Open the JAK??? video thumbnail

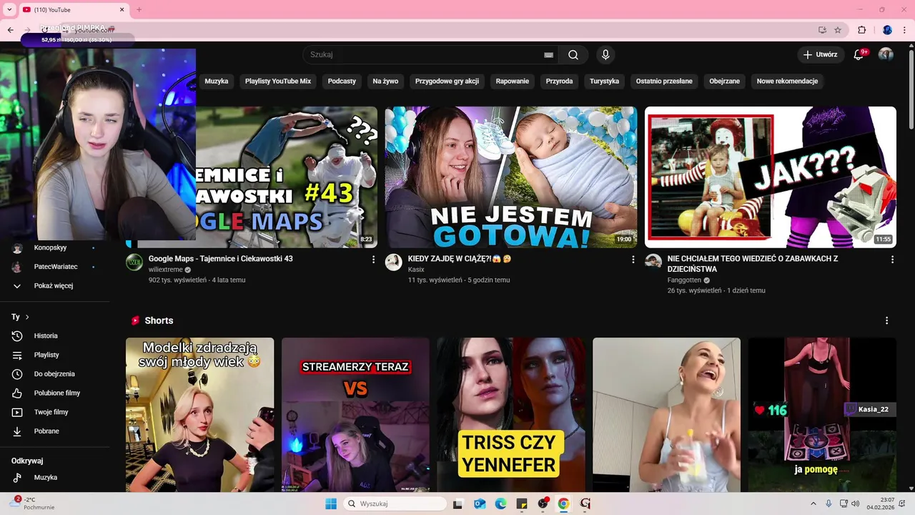(771, 177)
